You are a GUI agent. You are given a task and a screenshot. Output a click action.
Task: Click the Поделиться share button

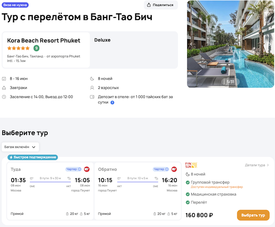(x=160, y=5)
